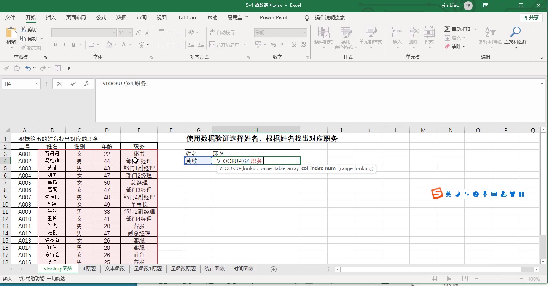Click the Format Painter (格式刷) icon
This screenshot has width=548, height=286.
pyautogui.click(x=30, y=47)
